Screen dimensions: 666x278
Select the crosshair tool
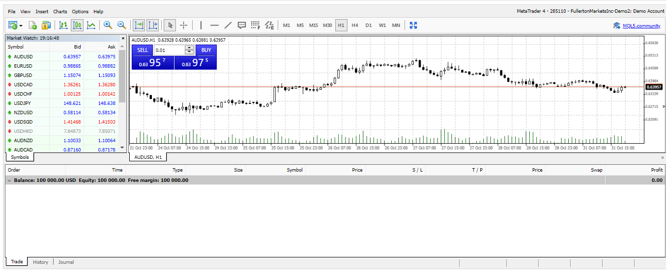point(183,25)
